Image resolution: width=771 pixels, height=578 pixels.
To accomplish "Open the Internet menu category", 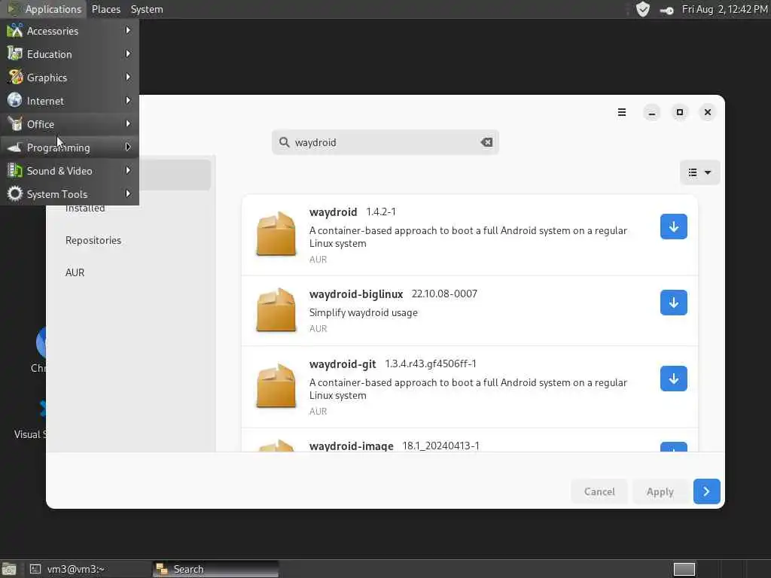I will (69, 101).
